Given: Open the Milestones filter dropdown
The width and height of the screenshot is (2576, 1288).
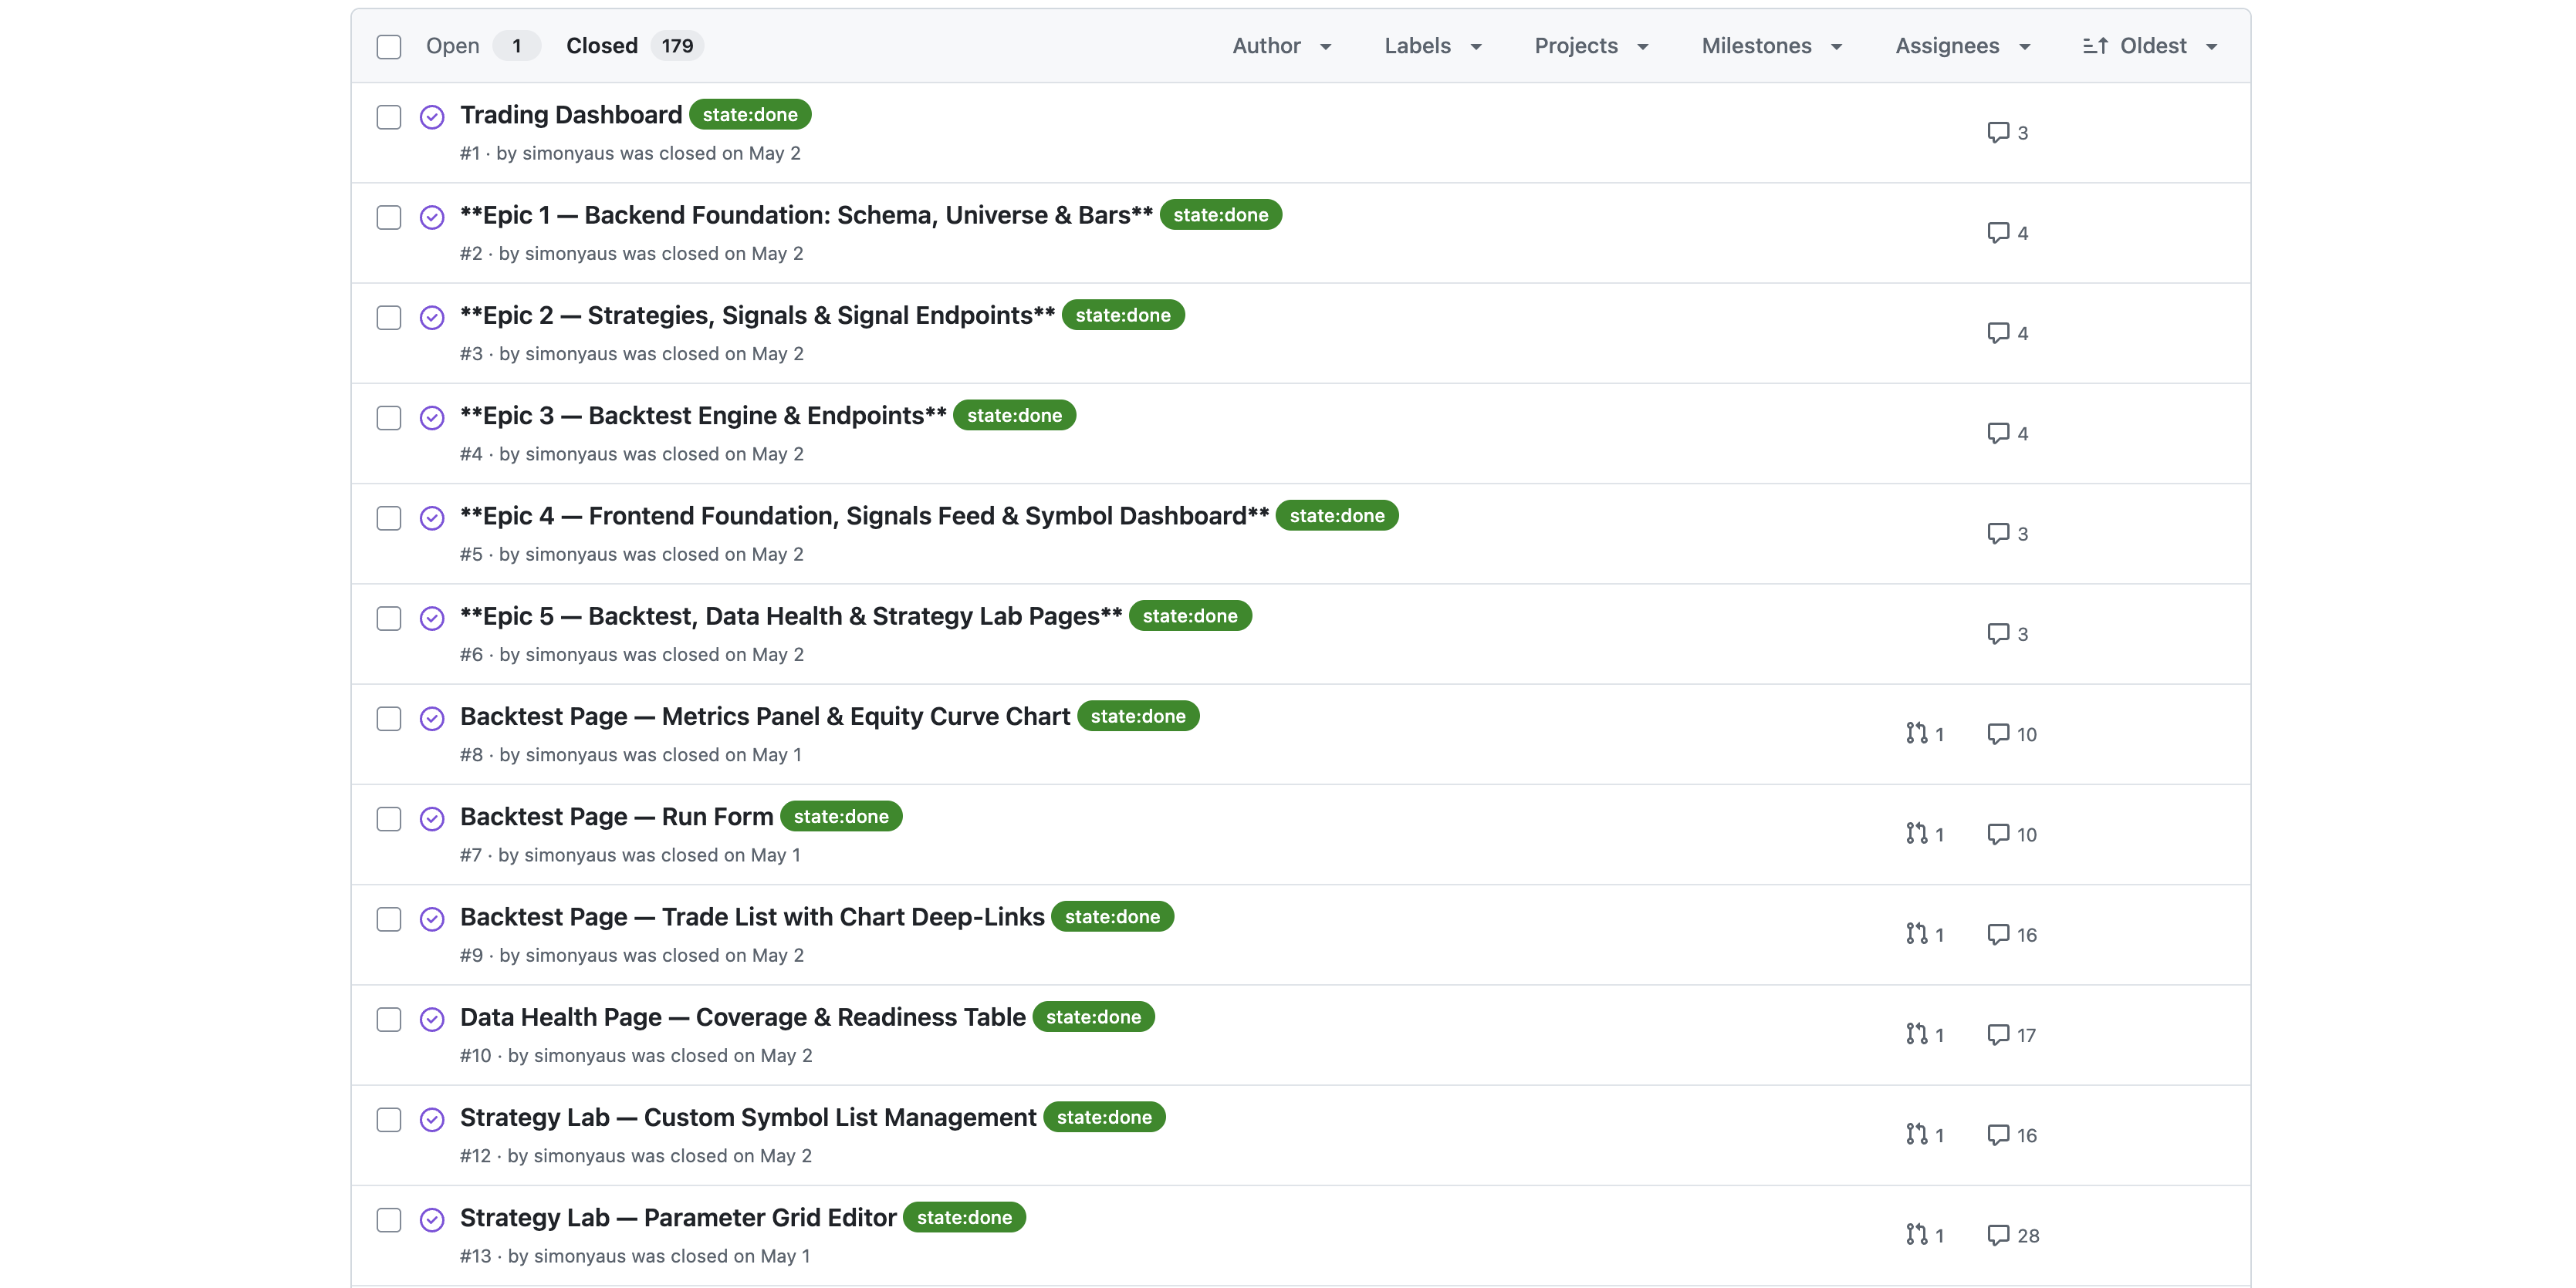Looking at the screenshot, I should click(x=1772, y=46).
